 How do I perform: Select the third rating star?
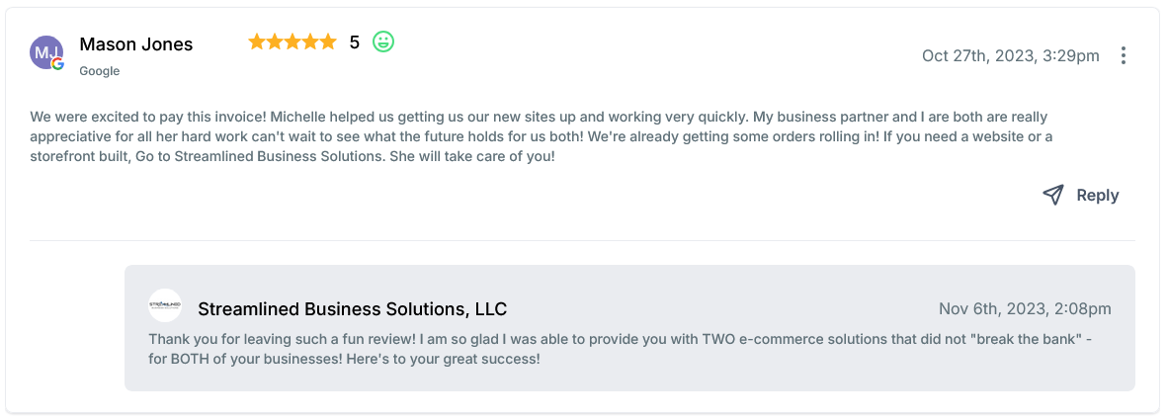(x=292, y=42)
